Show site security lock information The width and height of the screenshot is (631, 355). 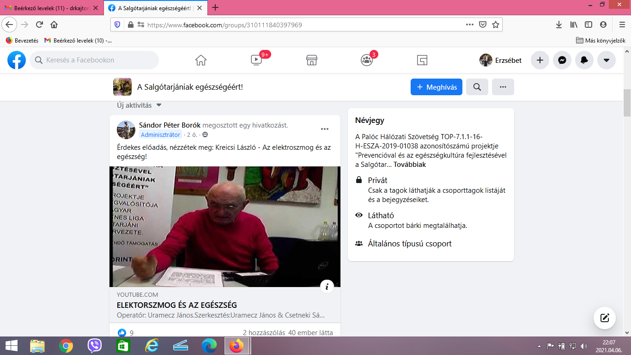point(131,24)
